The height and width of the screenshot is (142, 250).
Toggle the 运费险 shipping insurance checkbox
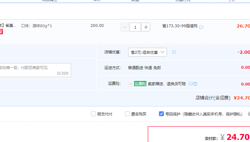pyautogui.click(x=130, y=84)
